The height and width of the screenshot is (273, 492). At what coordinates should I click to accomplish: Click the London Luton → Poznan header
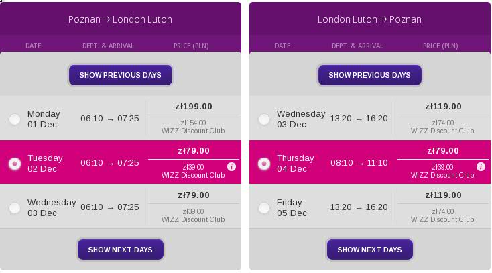(369, 19)
